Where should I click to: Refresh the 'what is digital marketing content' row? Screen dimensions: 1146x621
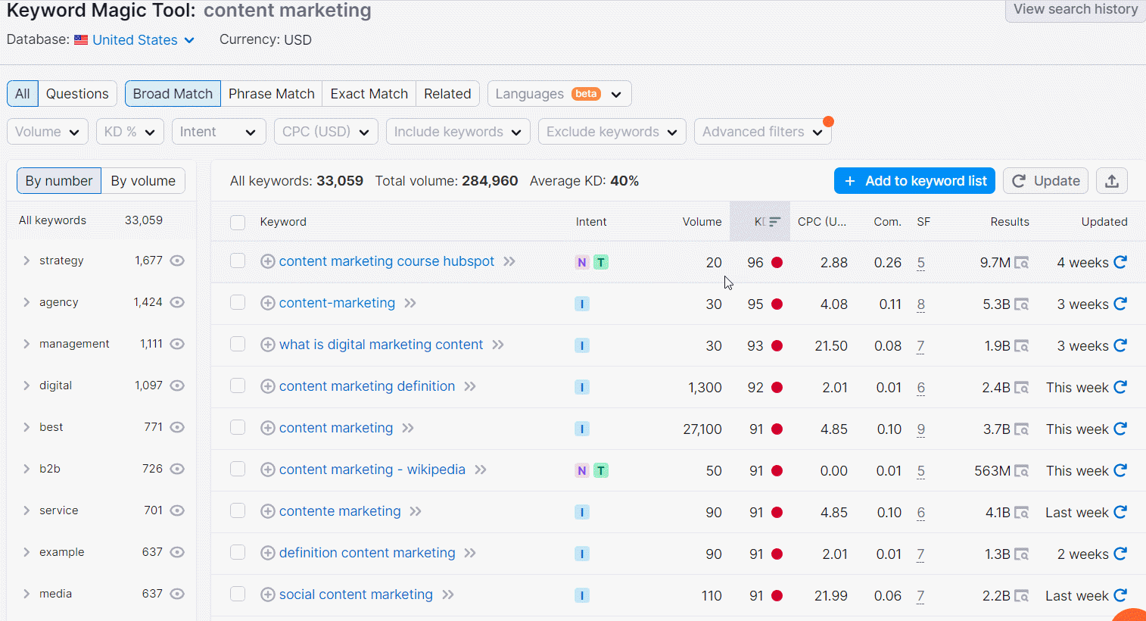[1120, 345]
